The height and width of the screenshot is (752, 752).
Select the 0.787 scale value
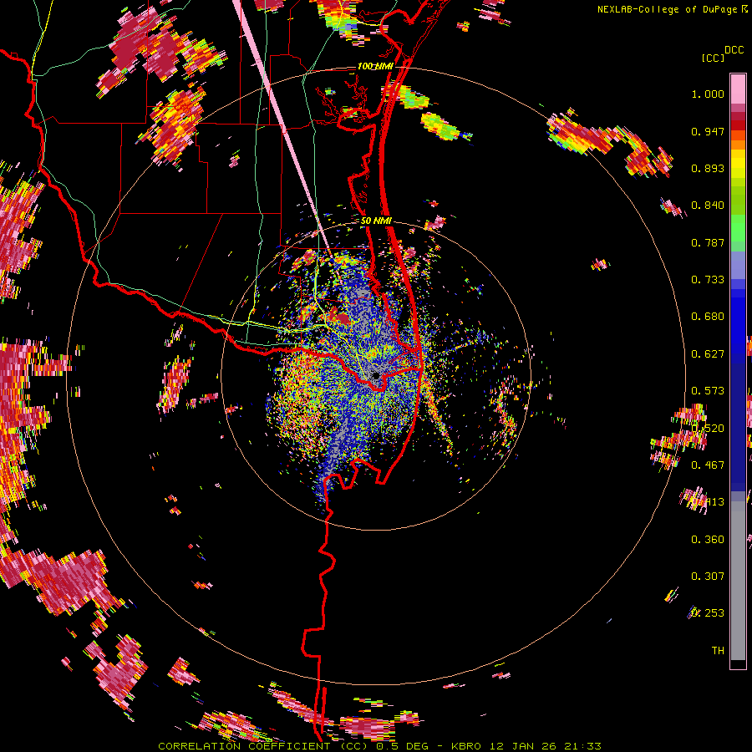pyautogui.click(x=708, y=242)
